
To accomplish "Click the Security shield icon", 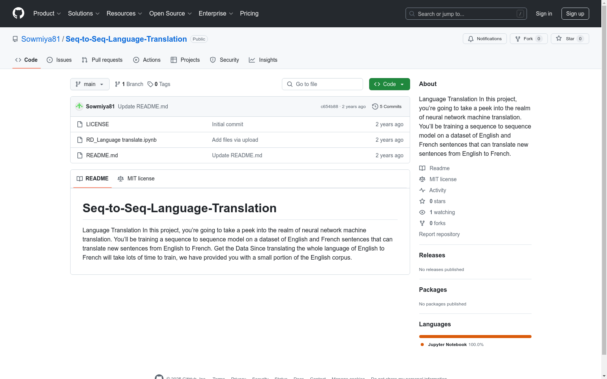I will tap(213, 60).
